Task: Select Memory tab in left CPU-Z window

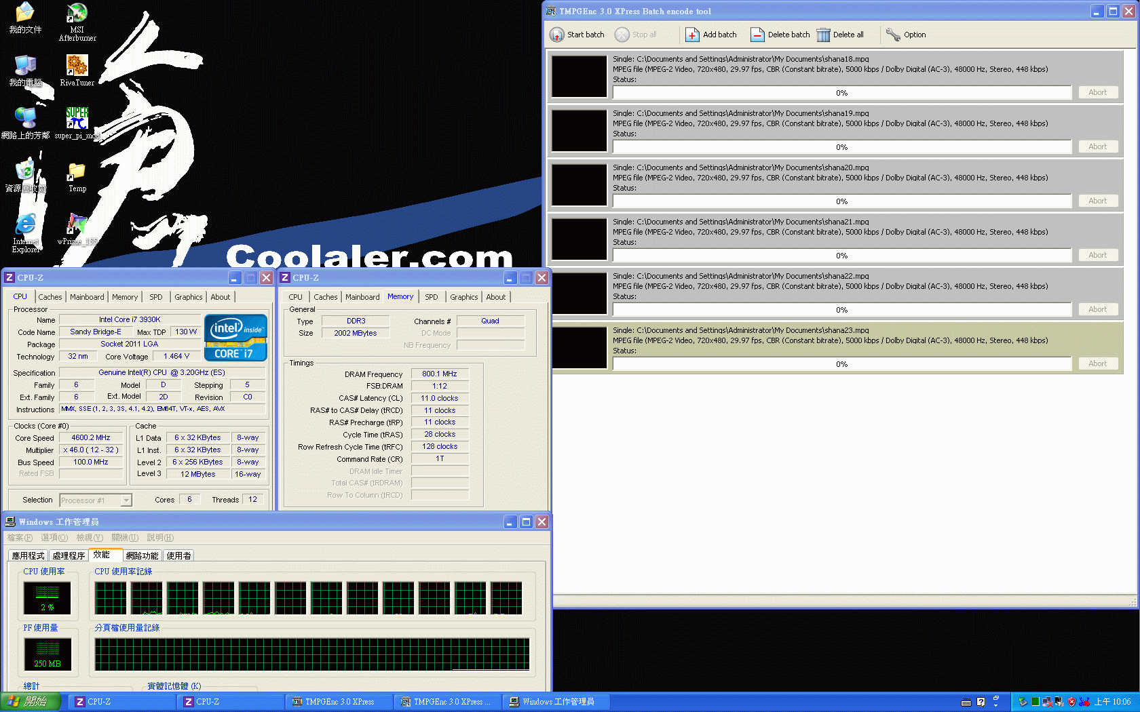Action: point(125,297)
